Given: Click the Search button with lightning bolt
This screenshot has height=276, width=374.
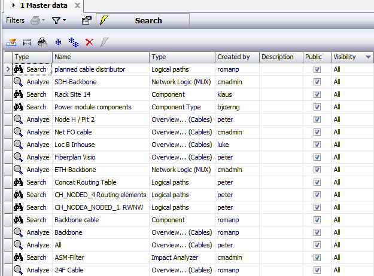Looking at the screenshot, I should pyautogui.click(x=142, y=20).
